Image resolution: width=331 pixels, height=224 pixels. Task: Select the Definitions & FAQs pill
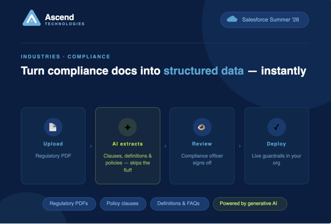pos(179,204)
